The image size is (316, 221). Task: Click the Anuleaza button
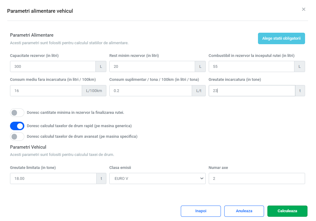tap(244, 211)
